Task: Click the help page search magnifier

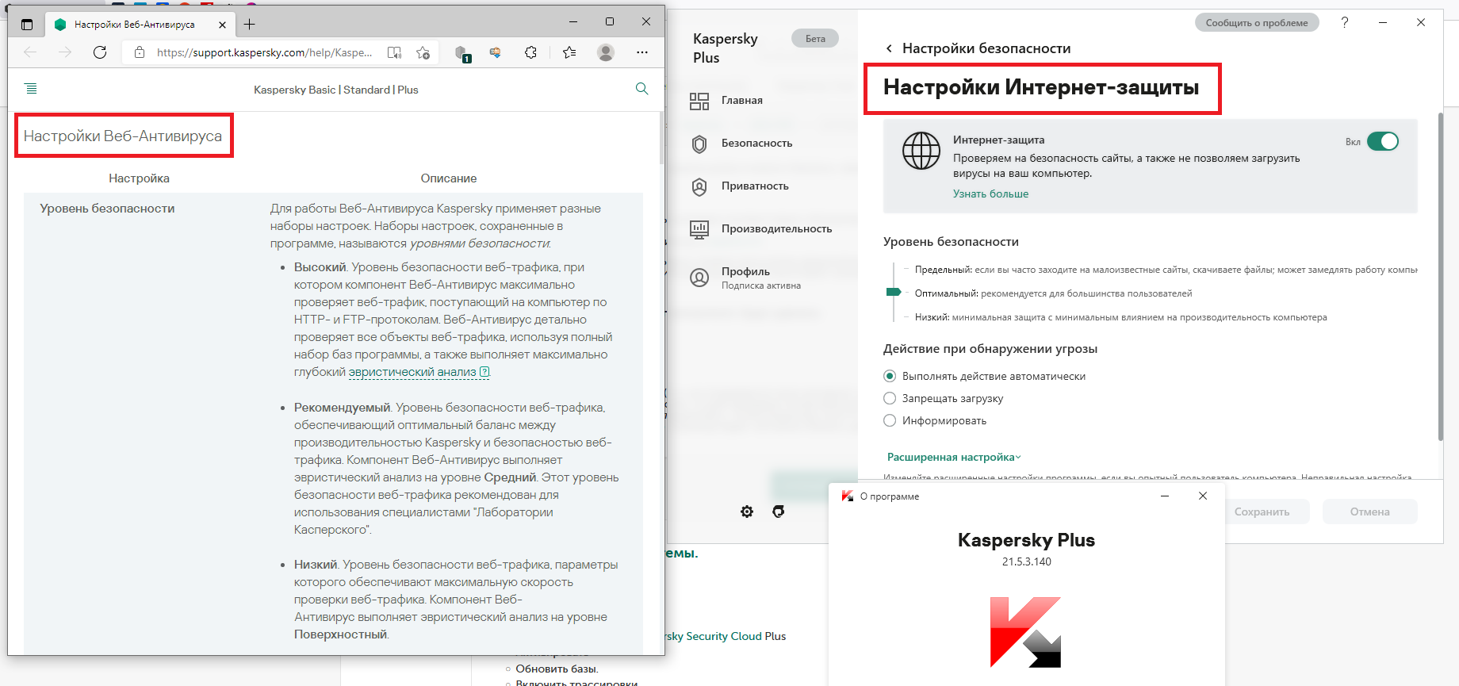Action: (x=642, y=89)
